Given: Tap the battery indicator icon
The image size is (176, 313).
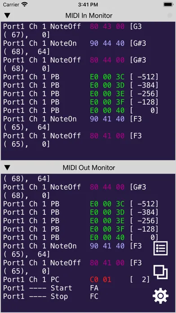Looking at the screenshot, I should tap(168, 4).
